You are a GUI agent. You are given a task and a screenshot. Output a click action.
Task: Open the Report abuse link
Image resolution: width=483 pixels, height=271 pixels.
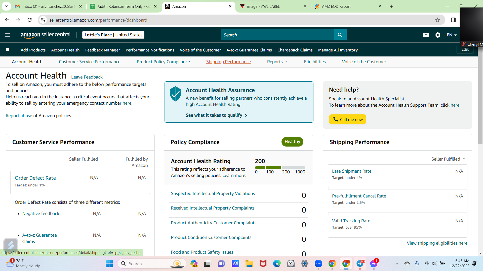[19, 116]
